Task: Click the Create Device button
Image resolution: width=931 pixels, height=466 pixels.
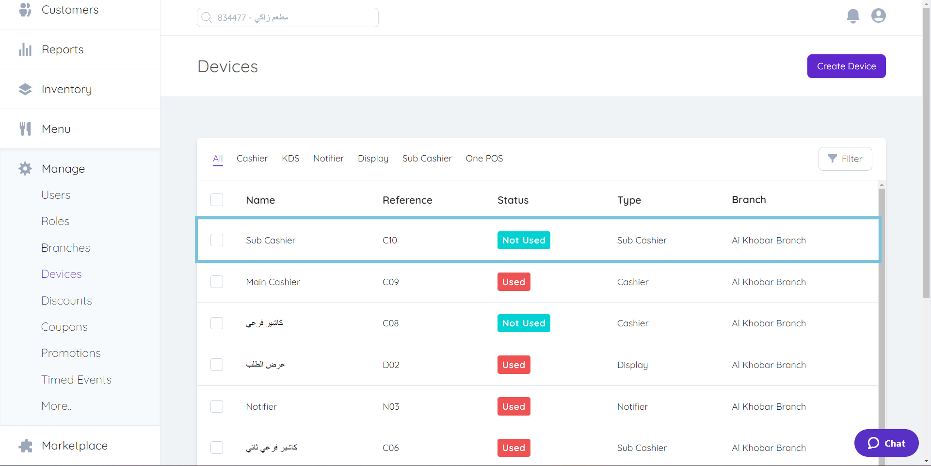Action: (846, 66)
